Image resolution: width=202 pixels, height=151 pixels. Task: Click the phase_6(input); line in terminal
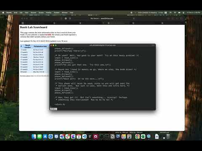(64, 90)
